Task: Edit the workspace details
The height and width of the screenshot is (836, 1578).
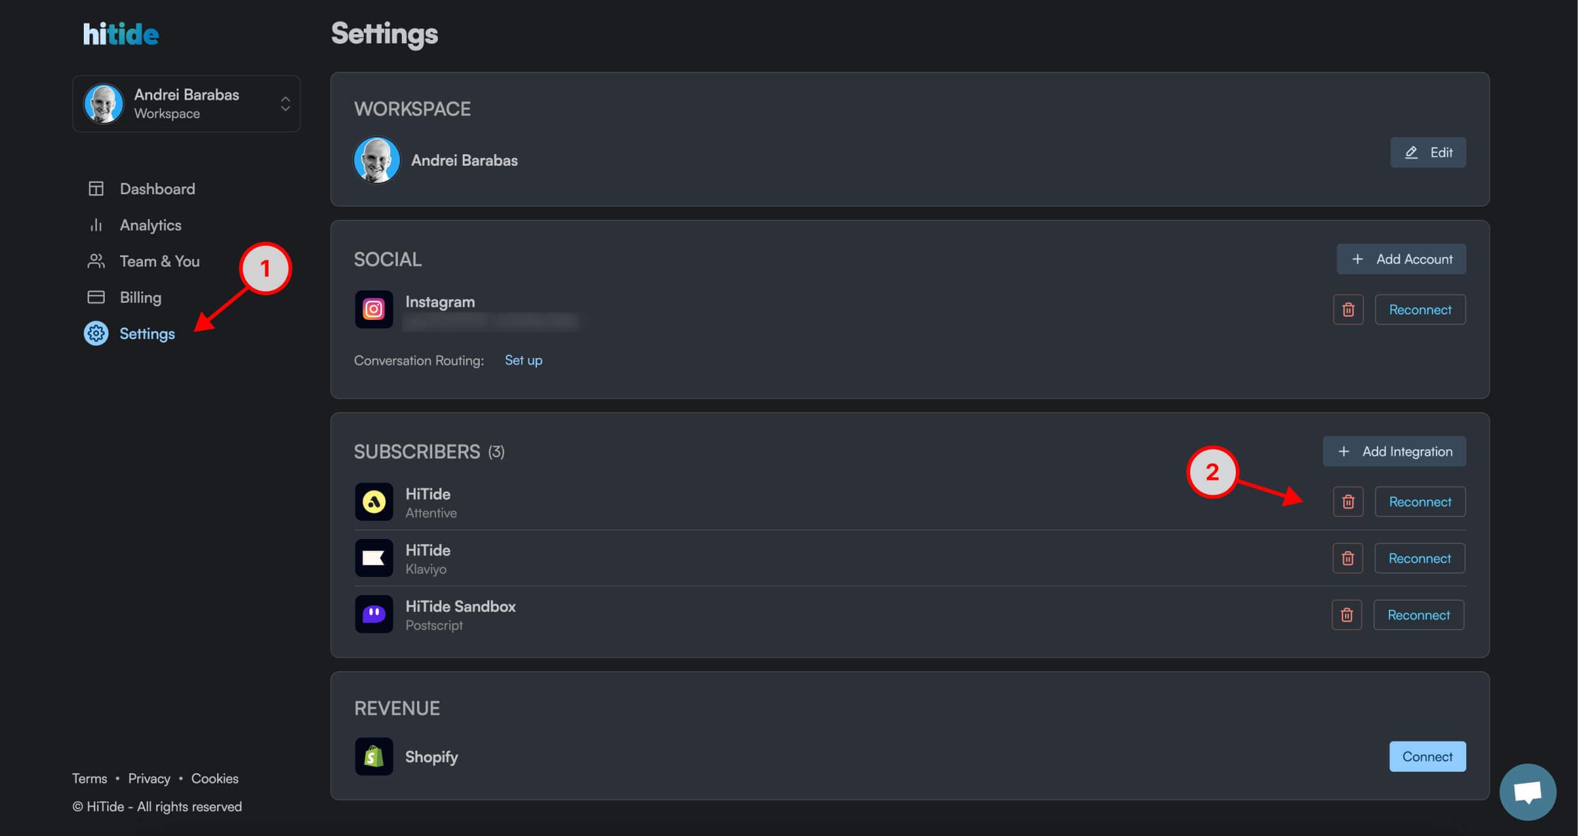Action: pyautogui.click(x=1428, y=153)
